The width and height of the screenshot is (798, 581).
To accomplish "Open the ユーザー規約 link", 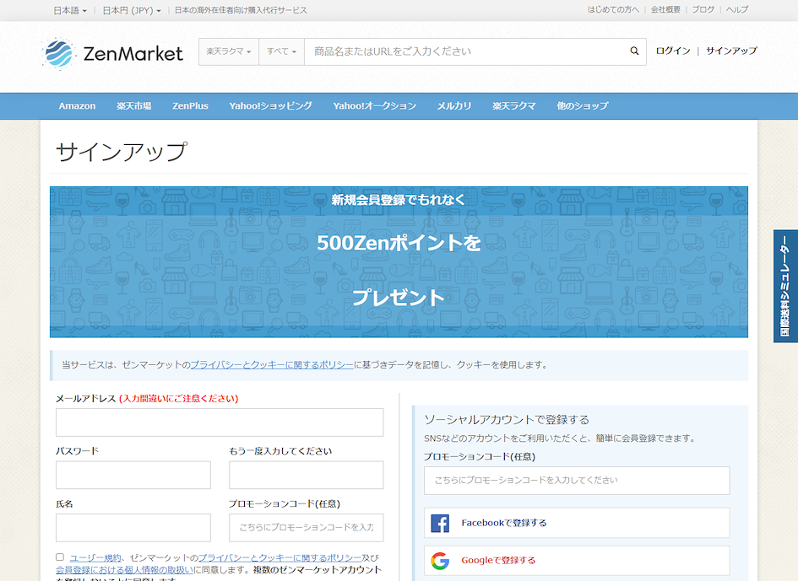I will 95,558.
